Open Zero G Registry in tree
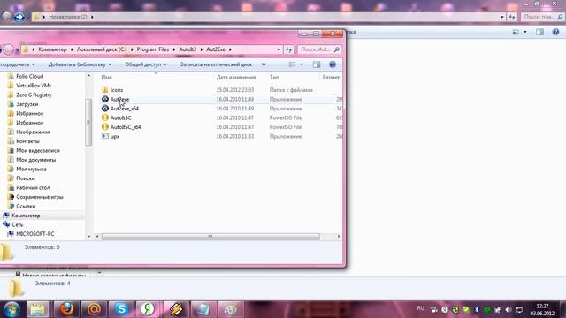The height and width of the screenshot is (318, 566). tap(34, 95)
